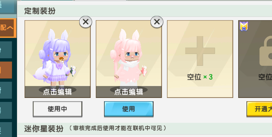Add a new outfit via the plus icon
The width and height of the screenshot is (272, 137).
pos(200,51)
